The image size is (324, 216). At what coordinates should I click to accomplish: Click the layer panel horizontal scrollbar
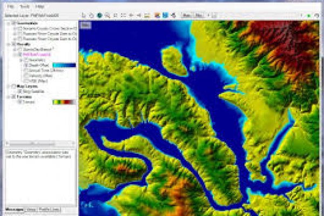pyautogui.click(x=38, y=145)
